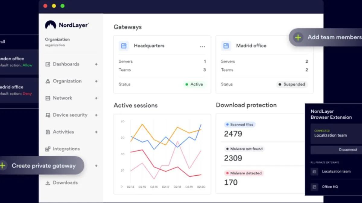
Task: Click the scanned files count 2479
Action: click(233, 134)
